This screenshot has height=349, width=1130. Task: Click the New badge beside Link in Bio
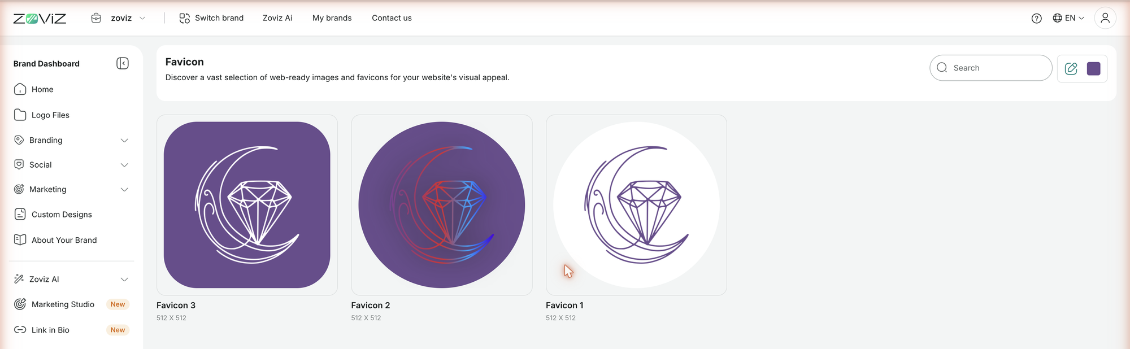click(x=118, y=330)
